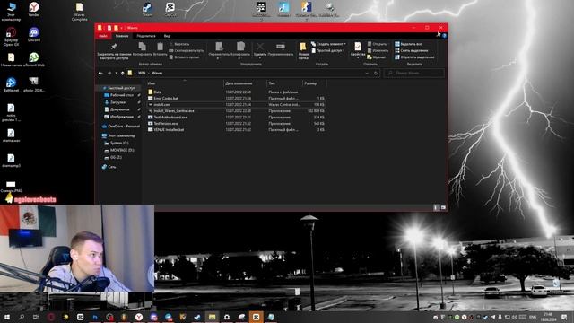Select the Install_Waves_Central.exe file
574x323 pixels.
click(x=236, y=110)
